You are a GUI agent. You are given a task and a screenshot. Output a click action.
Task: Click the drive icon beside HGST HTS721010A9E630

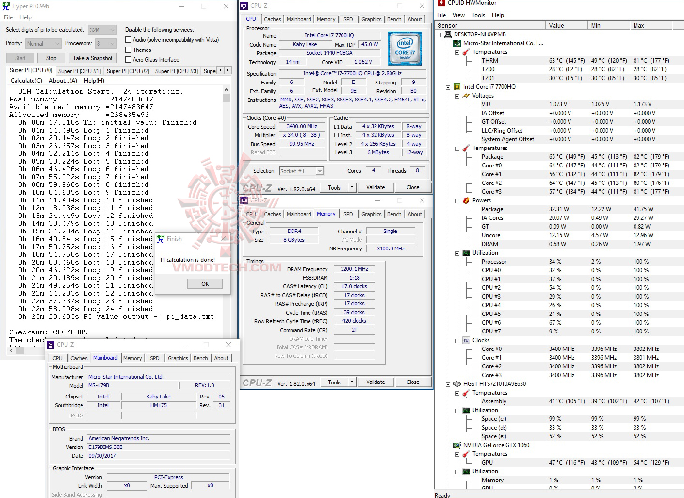pos(456,383)
